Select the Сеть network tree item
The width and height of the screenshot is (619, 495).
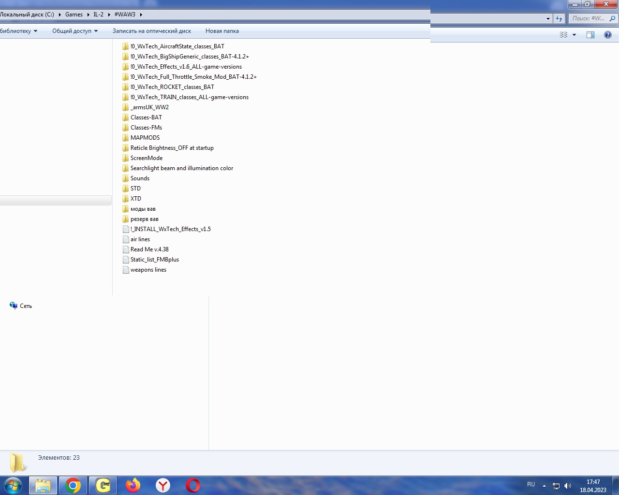point(21,306)
